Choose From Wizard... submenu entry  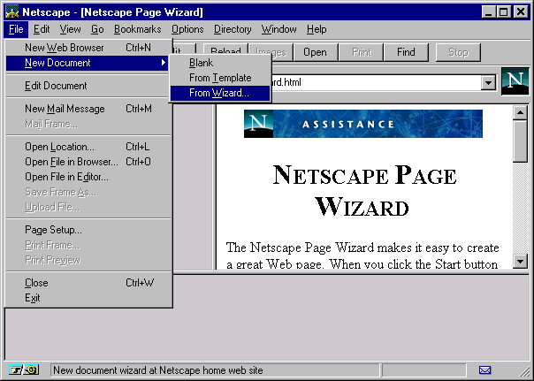coord(220,93)
